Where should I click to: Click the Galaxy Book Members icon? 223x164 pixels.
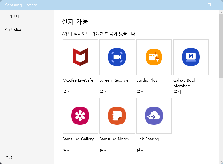click(191, 57)
